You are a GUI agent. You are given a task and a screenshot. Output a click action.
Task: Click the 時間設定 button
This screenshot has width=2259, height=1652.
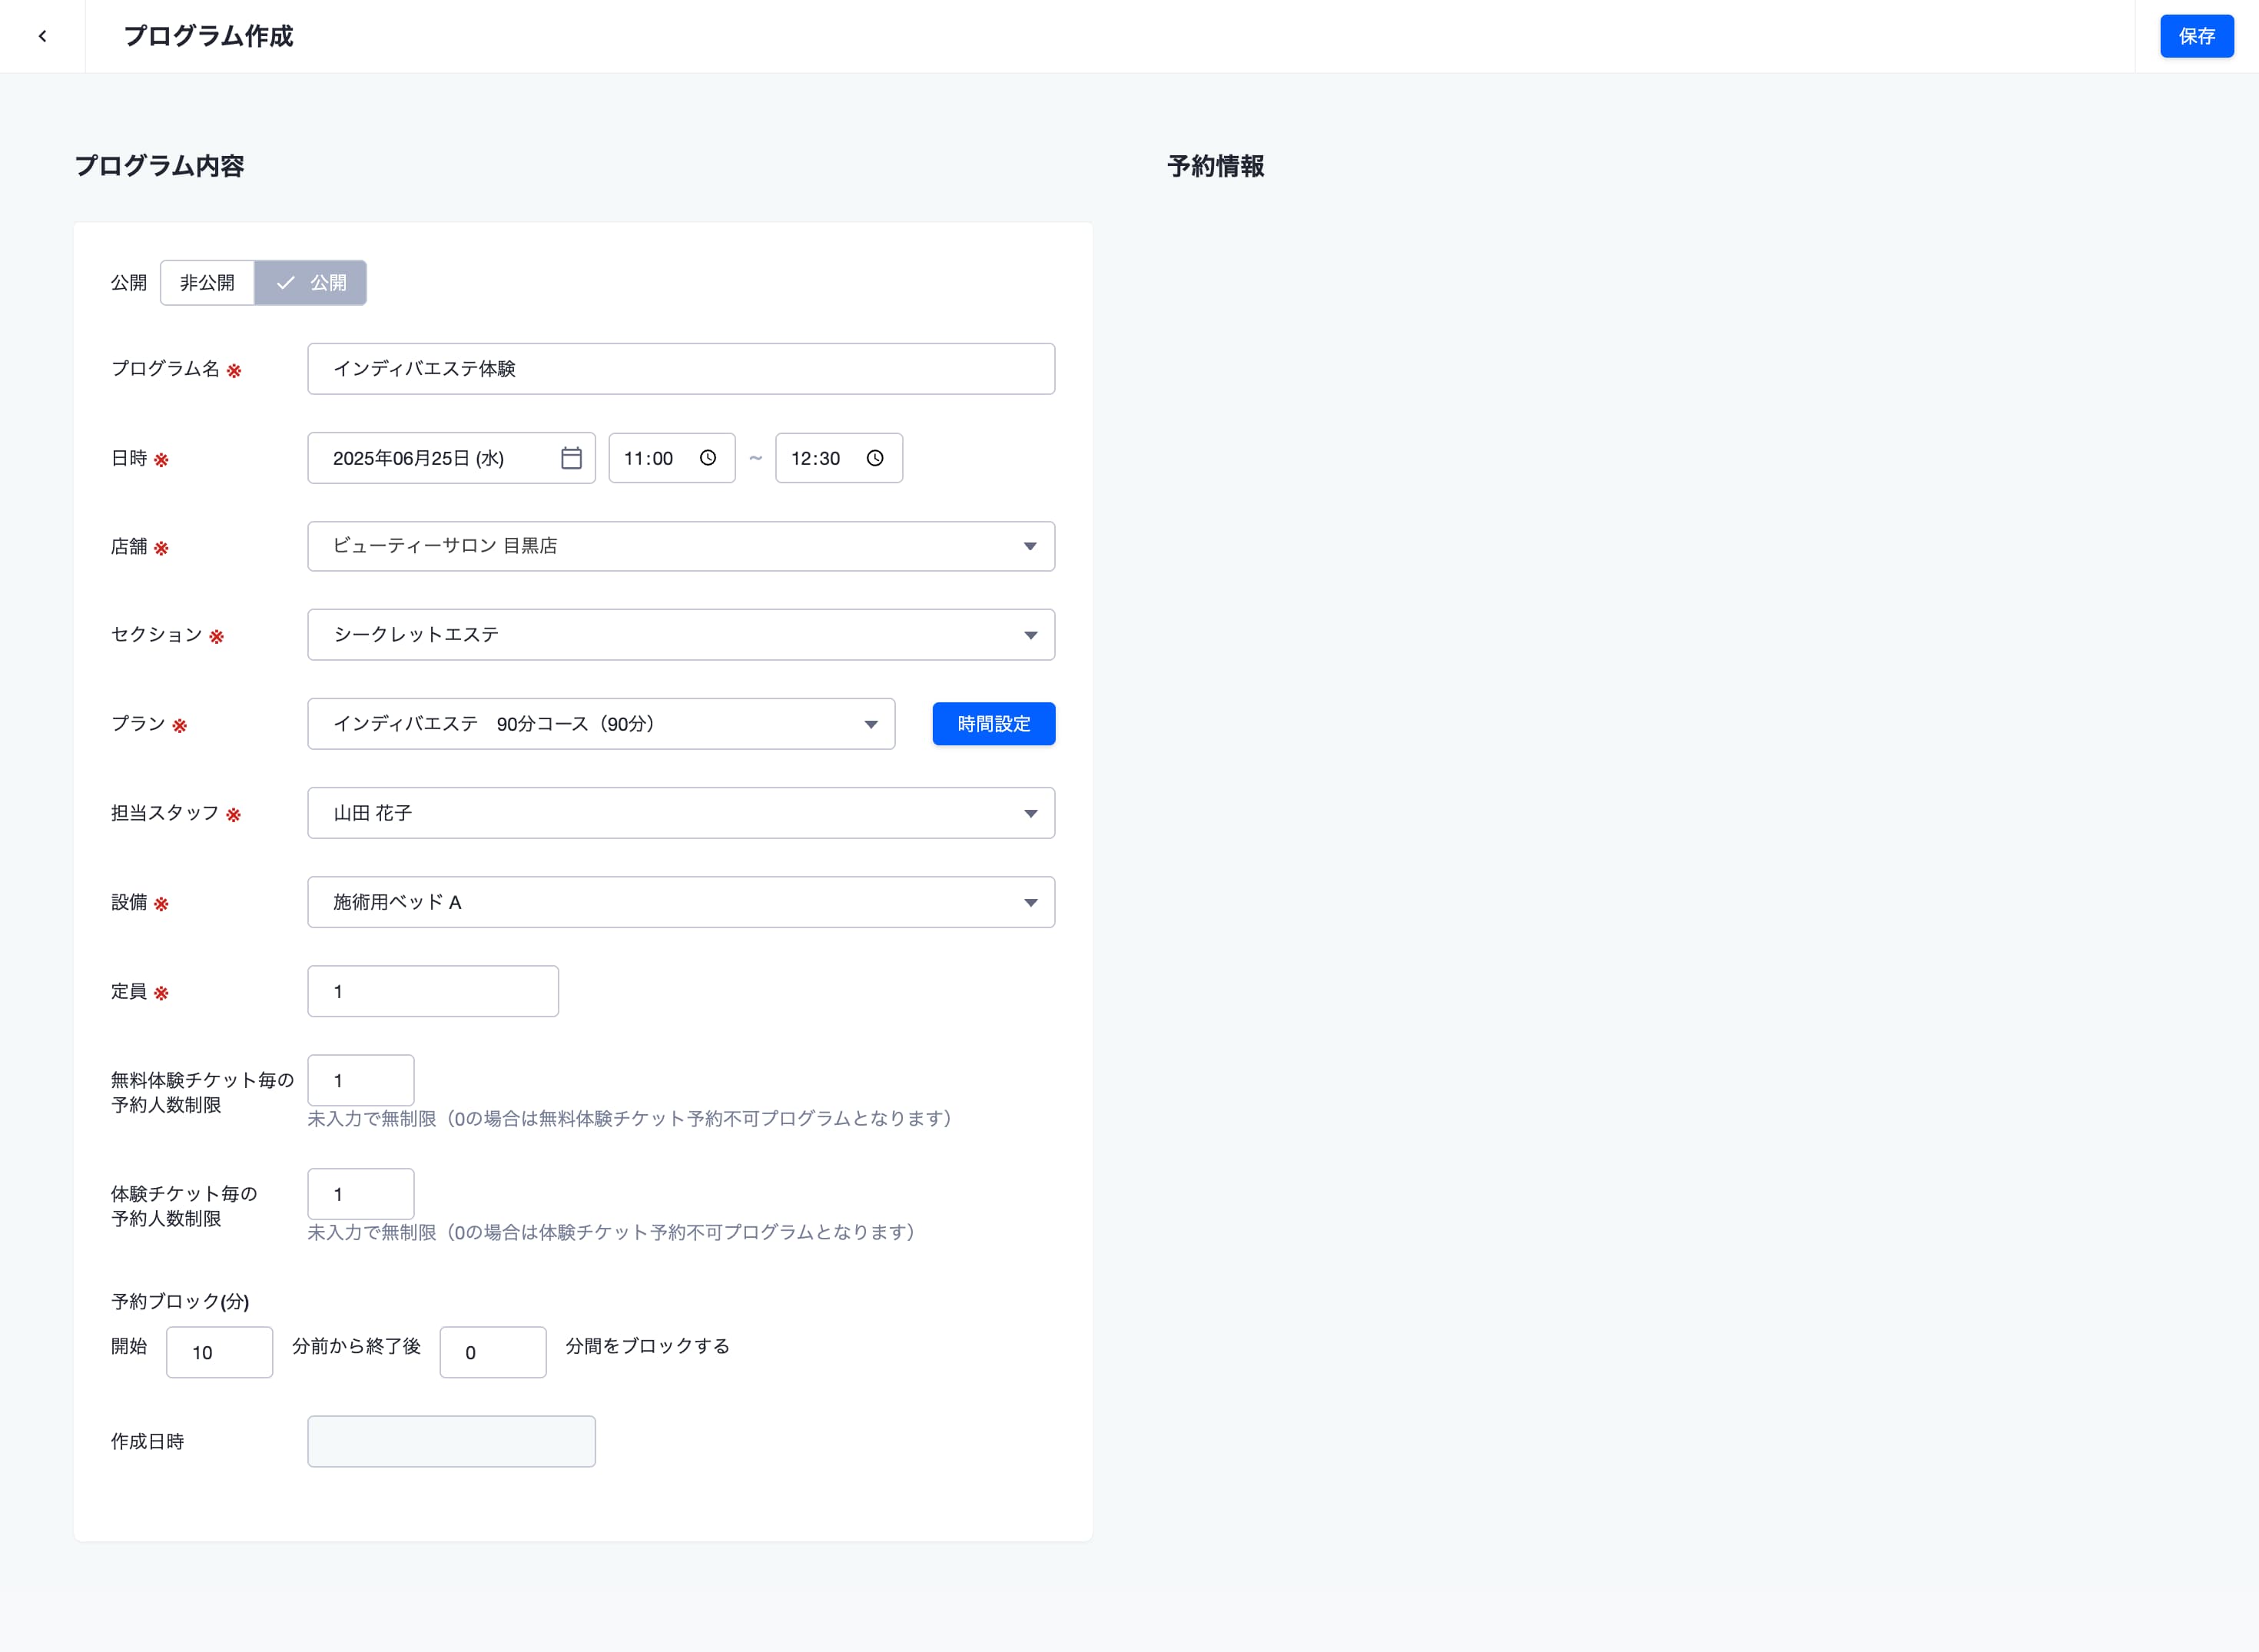[x=993, y=724]
